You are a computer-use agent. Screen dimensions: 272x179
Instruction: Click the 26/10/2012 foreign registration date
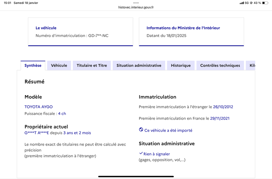(x=223, y=107)
